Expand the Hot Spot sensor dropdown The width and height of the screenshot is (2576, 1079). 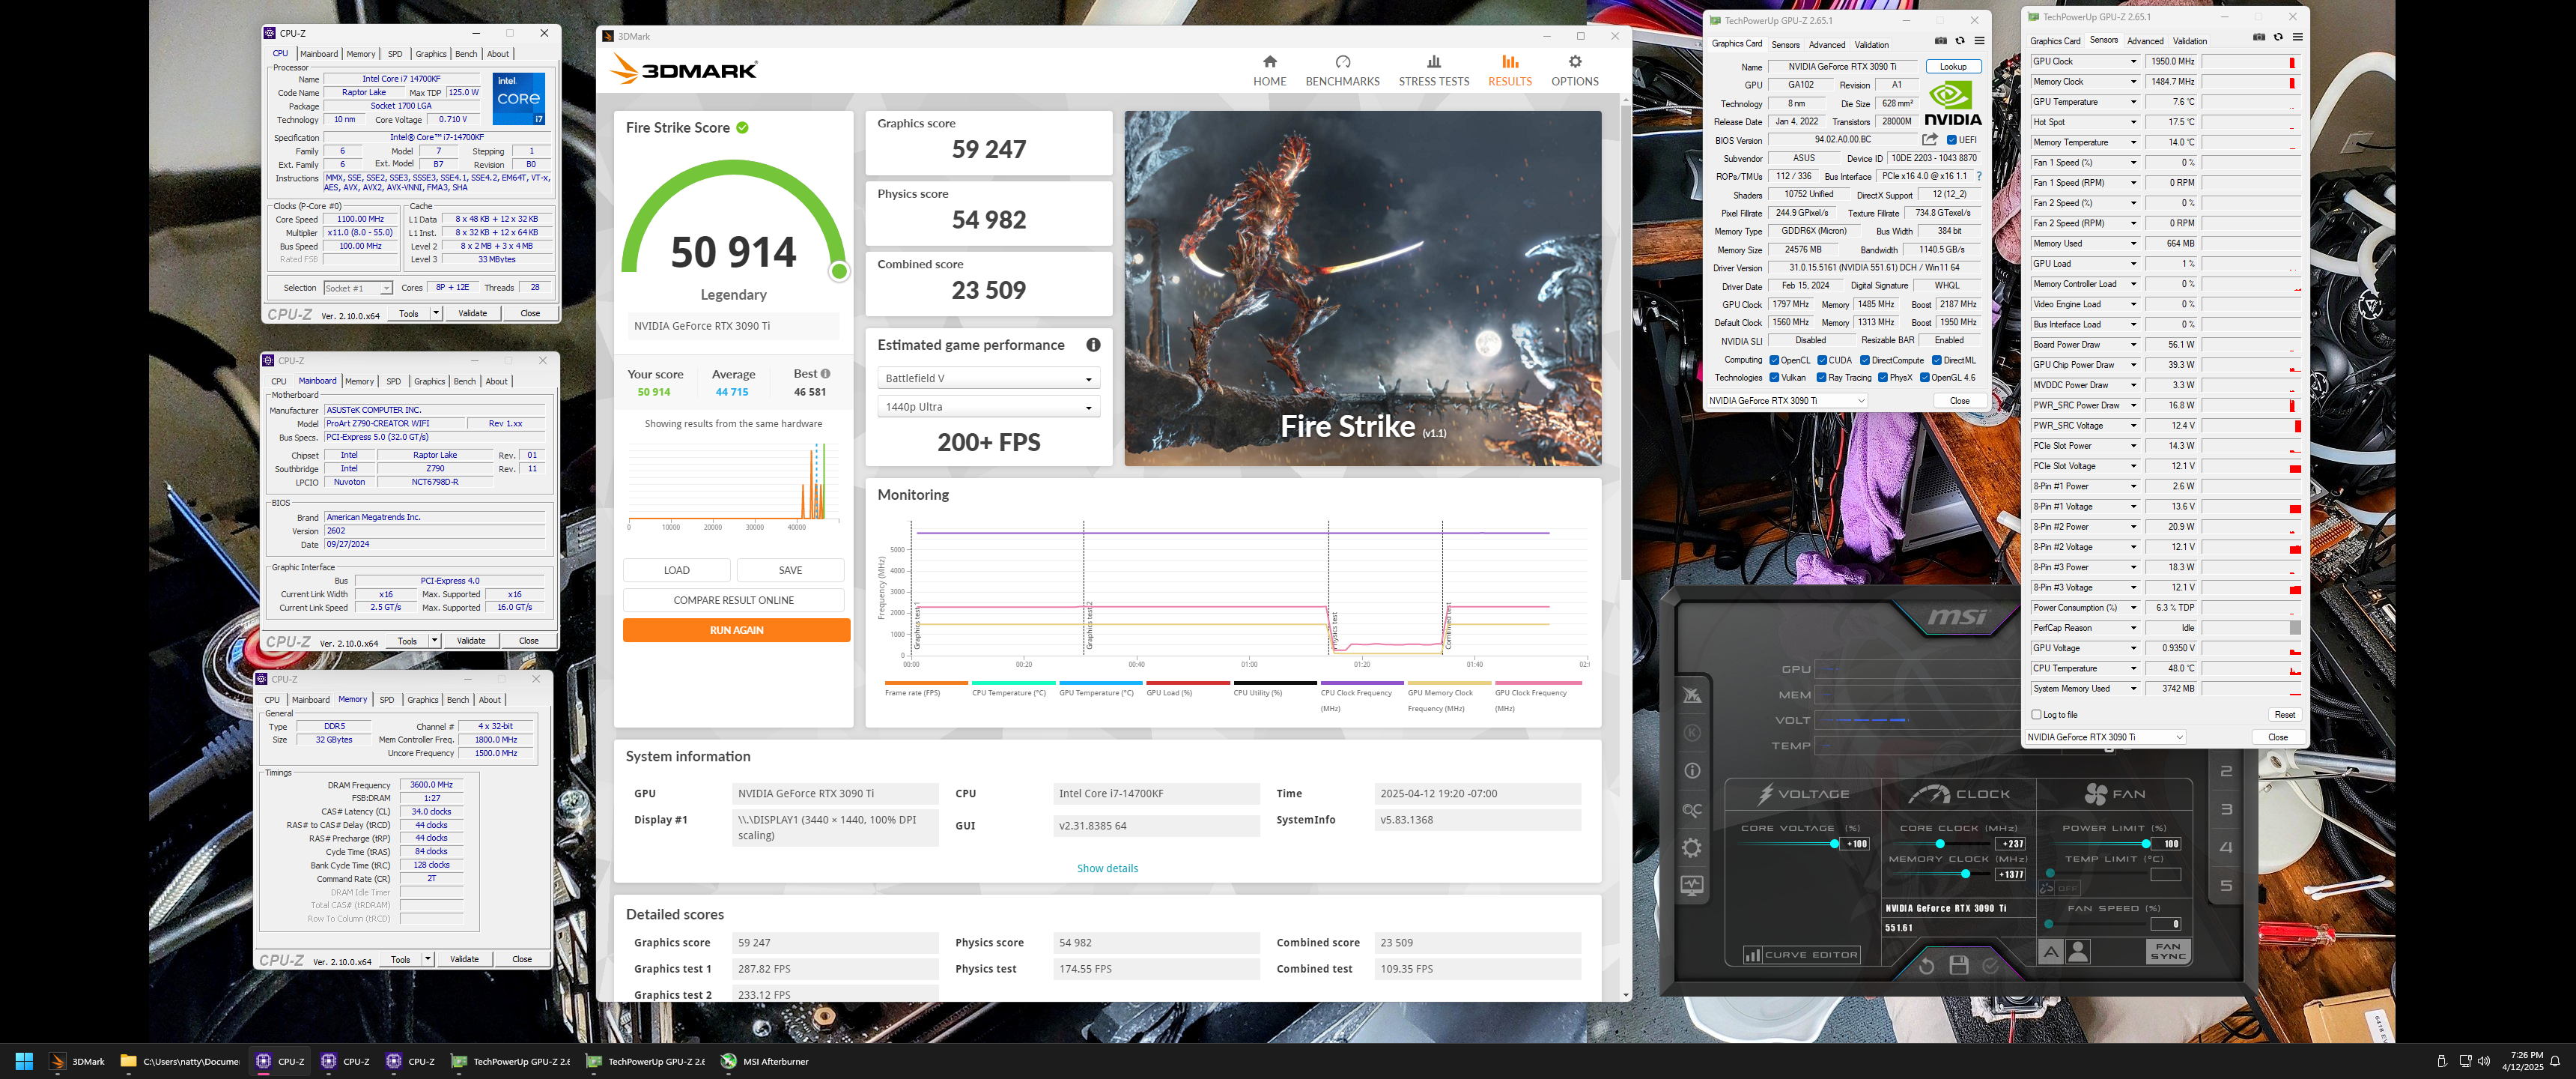[x=2133, y=122]
